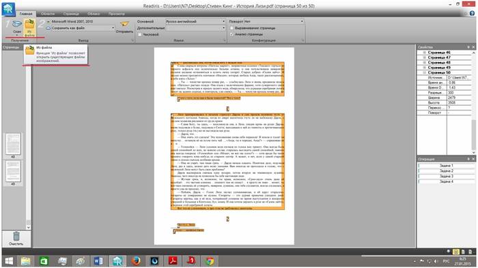478x268 pixels.
Task: Open the Страница ribbon tab
Action: point(71,14)
